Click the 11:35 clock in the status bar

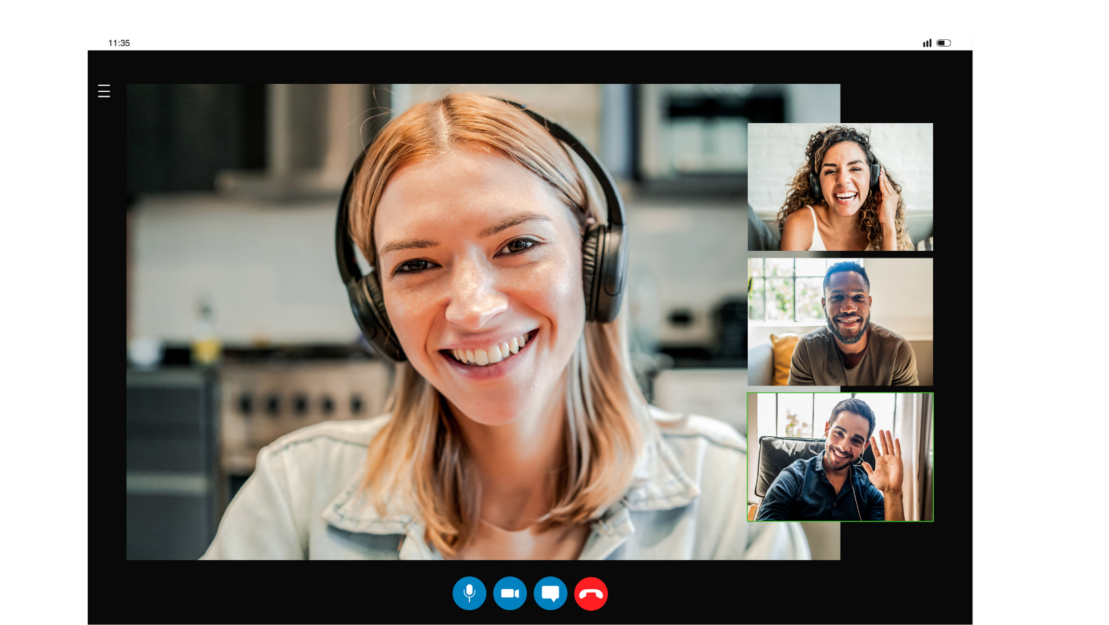point(119,43)
